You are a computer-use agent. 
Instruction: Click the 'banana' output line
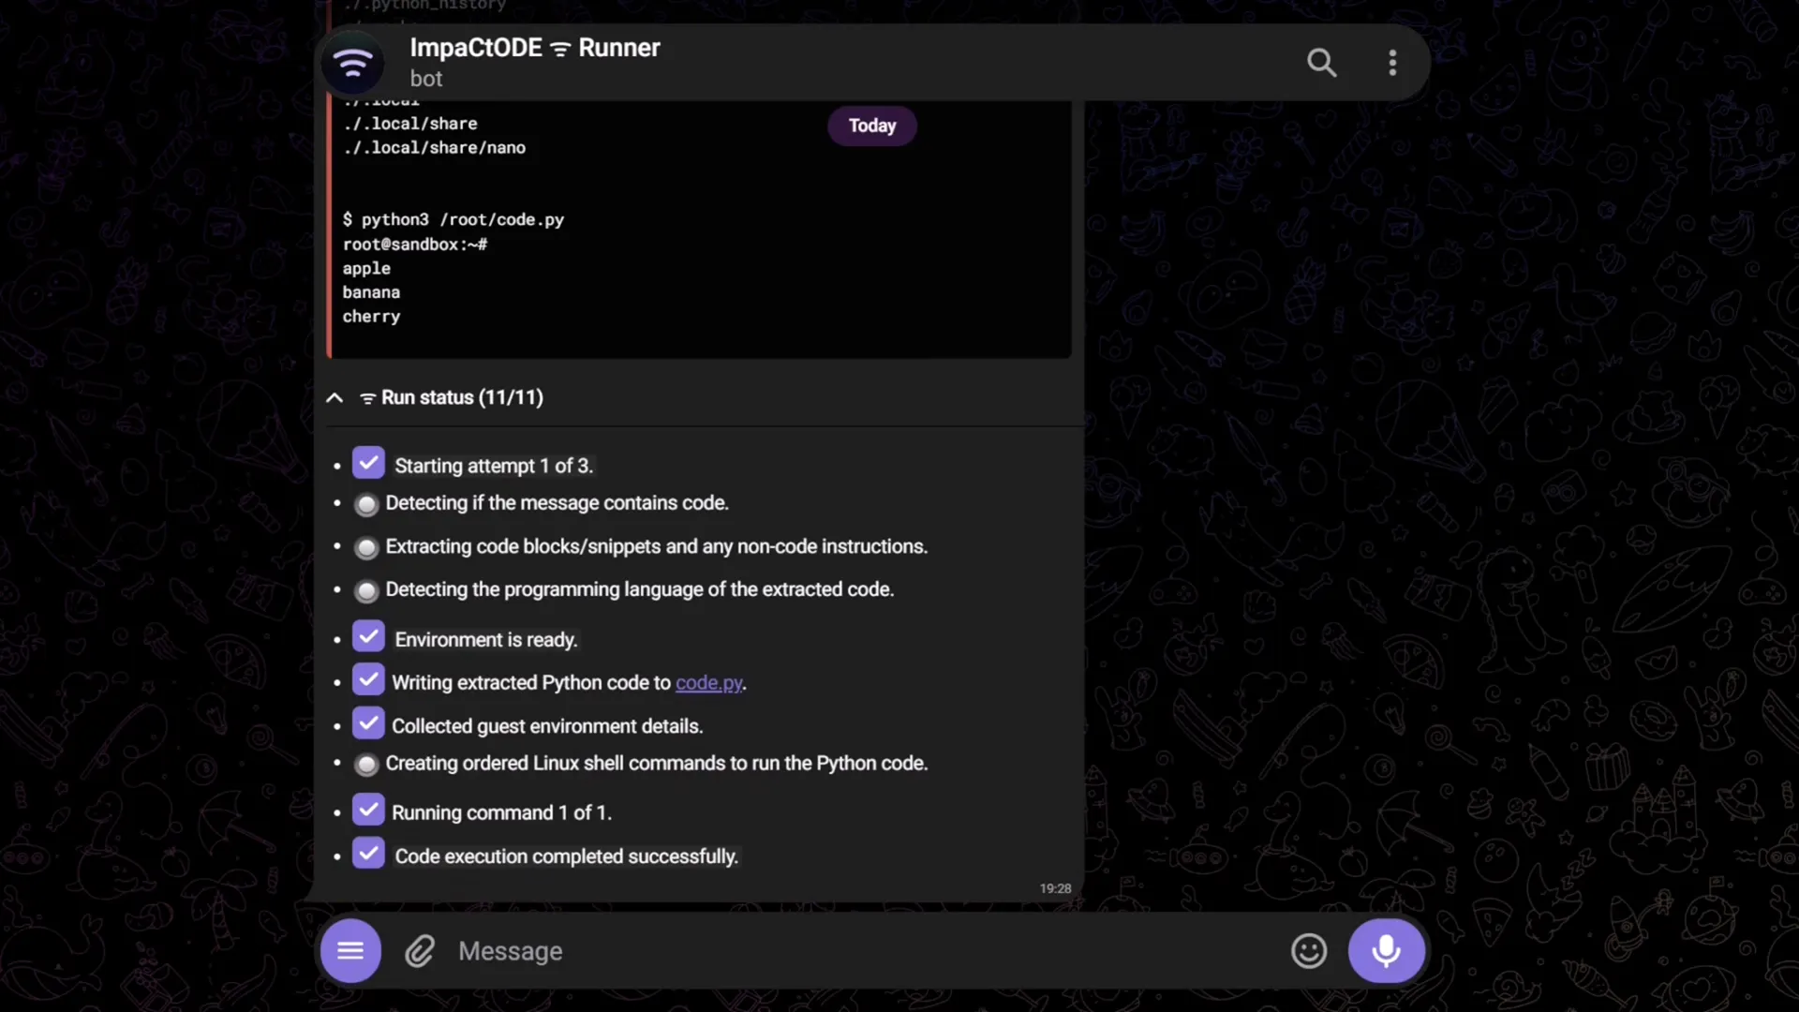[371, 292]
